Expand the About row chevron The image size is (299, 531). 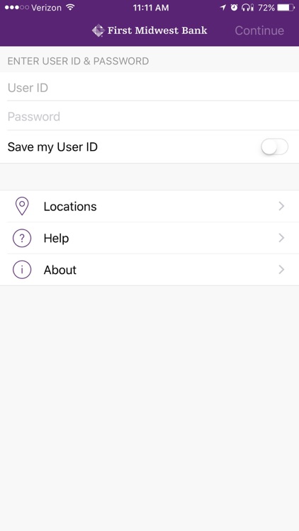tap(281, 270)
